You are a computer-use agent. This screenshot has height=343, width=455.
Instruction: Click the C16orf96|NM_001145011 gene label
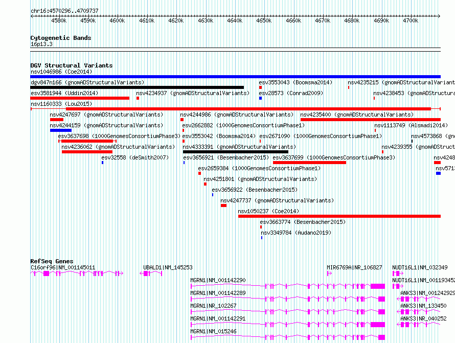[x=63, y=267]
